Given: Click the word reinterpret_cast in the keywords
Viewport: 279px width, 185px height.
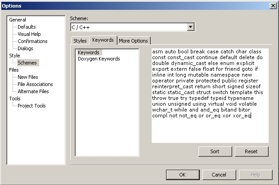Looking at the screenshot, I should pos(173,86).
